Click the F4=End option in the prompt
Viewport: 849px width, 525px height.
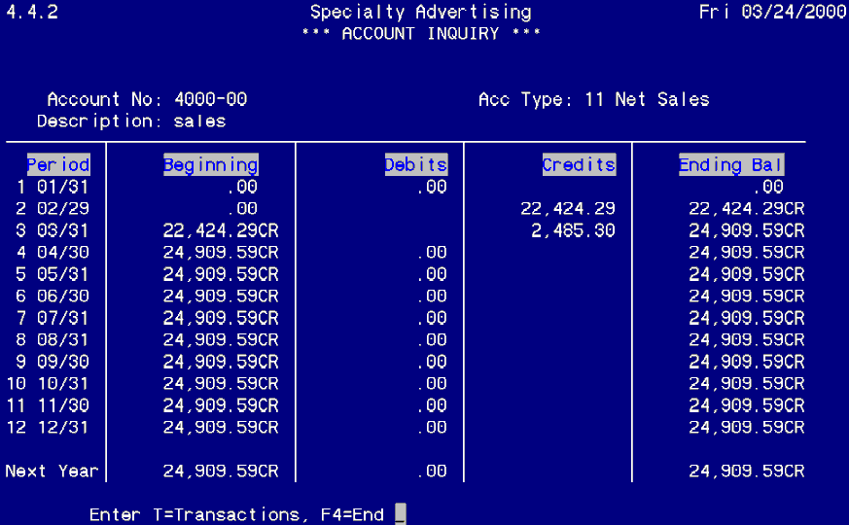348,514
